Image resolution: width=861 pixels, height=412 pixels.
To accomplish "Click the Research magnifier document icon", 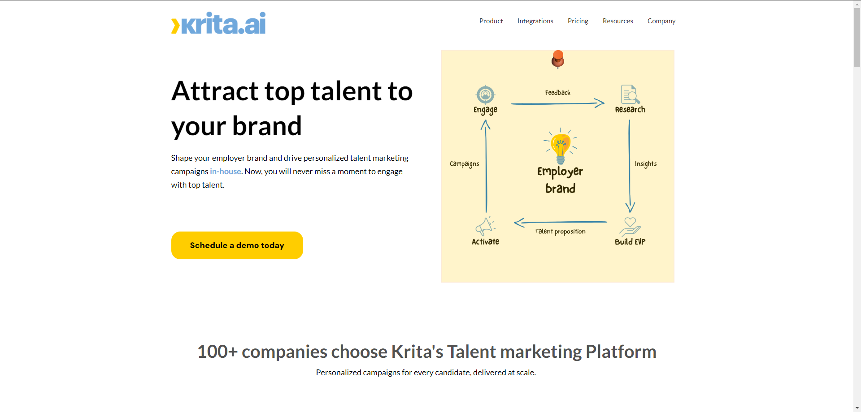I will tap(630, 94).
